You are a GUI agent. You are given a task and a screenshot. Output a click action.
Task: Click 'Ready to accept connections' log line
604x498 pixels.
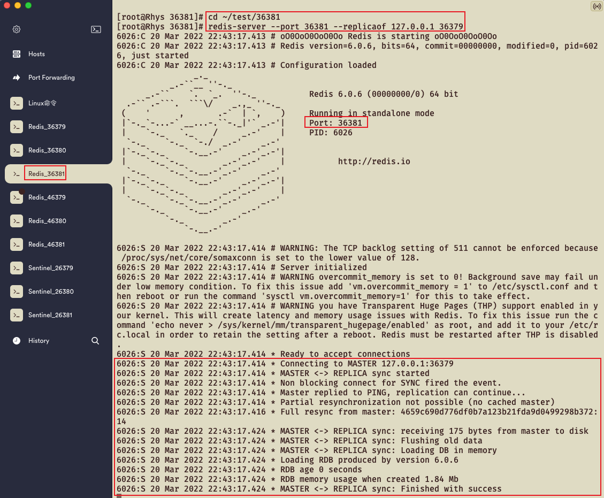click(263, 354)
